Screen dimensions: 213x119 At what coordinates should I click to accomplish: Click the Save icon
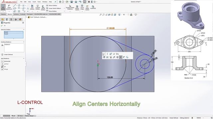pyautogui.click(x=72, y=2)
